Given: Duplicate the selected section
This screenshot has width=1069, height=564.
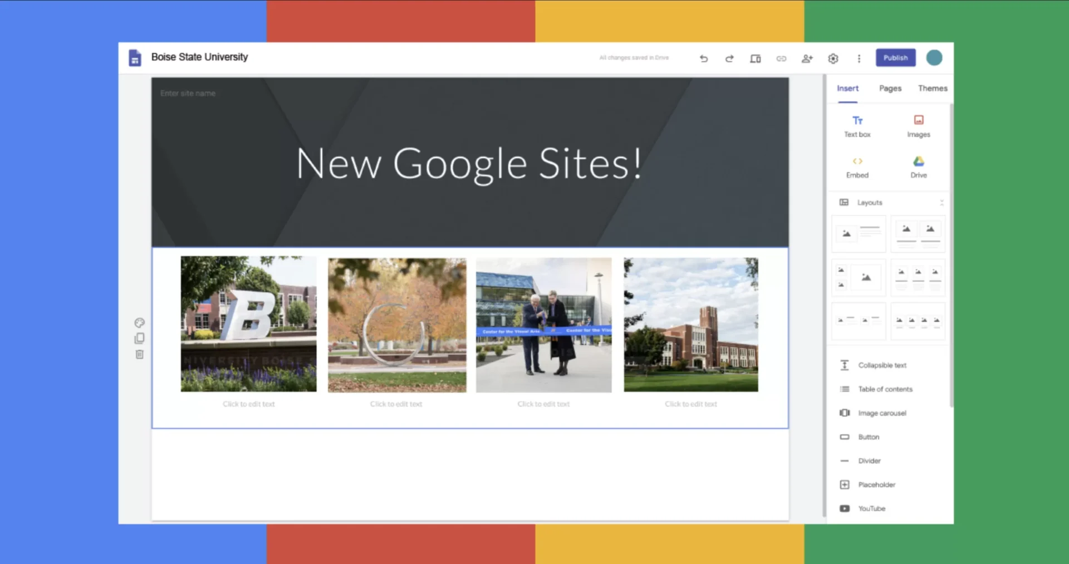Looking at the screenshot, I should tap(140, 339).
